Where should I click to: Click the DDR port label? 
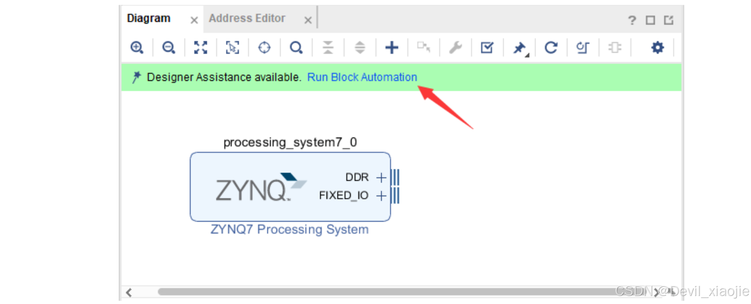tap(357, 177)
